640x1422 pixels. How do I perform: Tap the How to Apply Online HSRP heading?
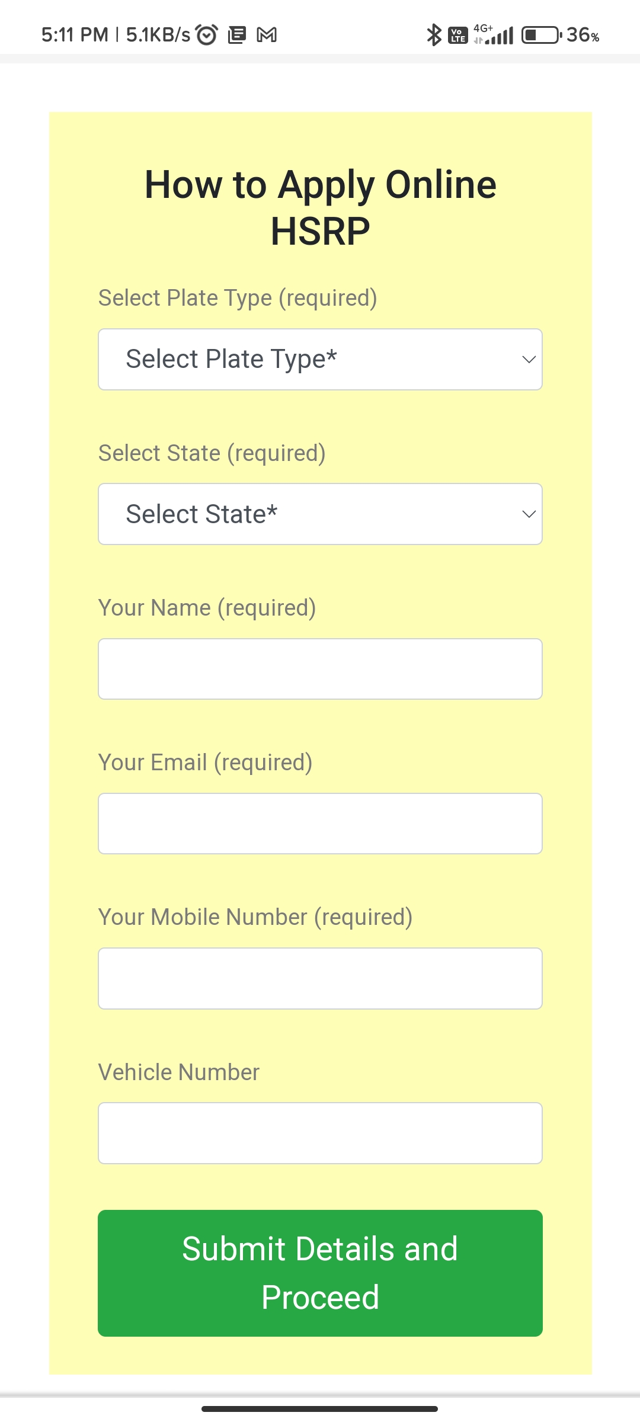click(x=320, y=207)
